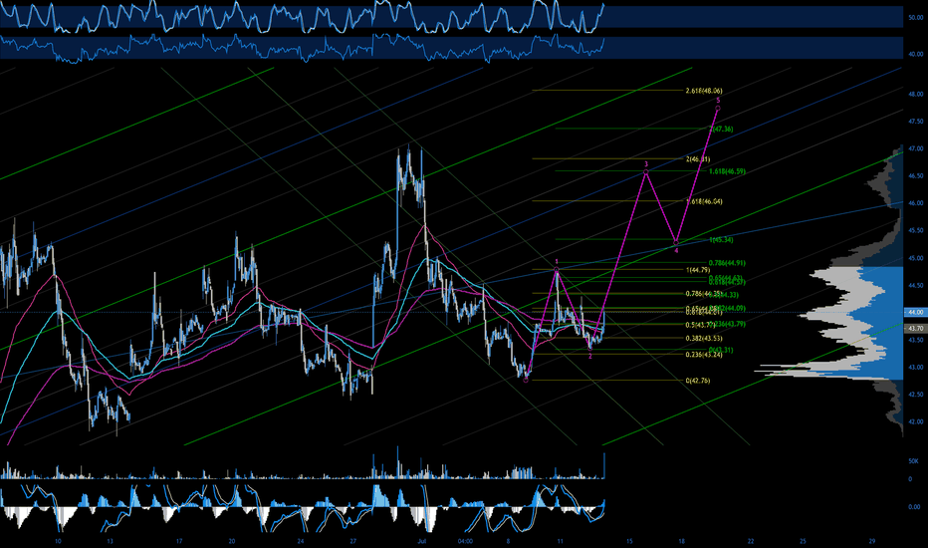
Task: Click date label 24 on time axis
Action: coord(301,541)
